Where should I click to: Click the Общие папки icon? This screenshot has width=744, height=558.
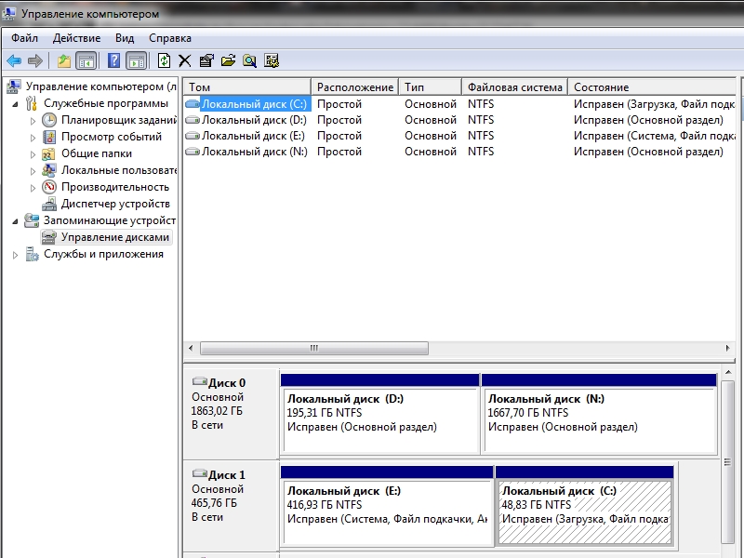(48, 153)
